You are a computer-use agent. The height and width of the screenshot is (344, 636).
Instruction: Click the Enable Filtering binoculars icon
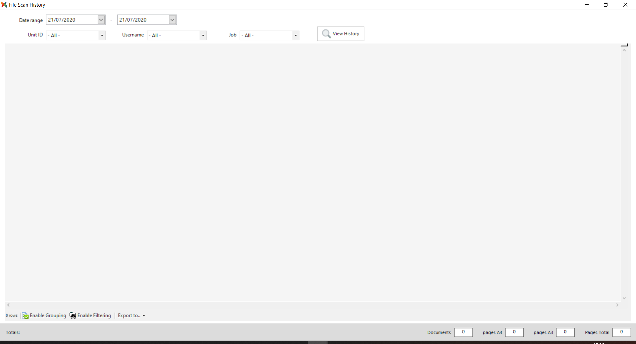(73, 316)
